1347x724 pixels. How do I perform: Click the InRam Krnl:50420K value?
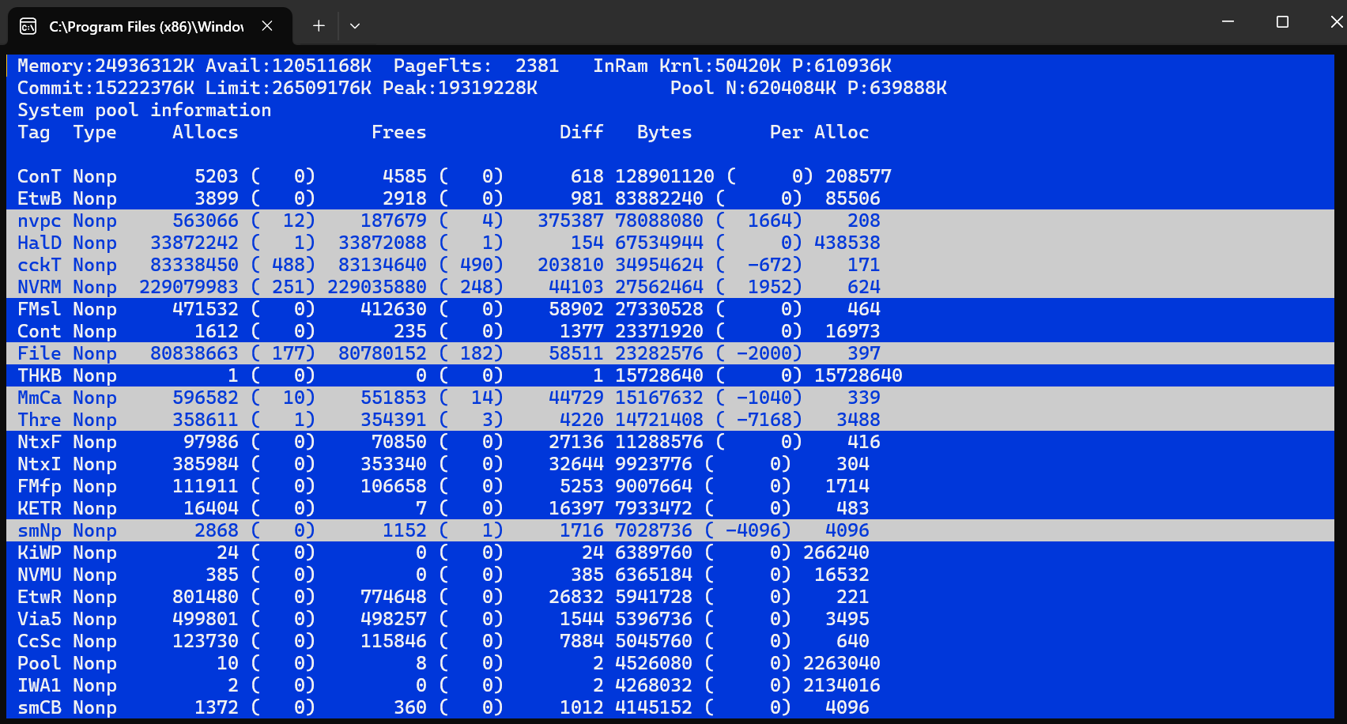[x=687, y=66]
